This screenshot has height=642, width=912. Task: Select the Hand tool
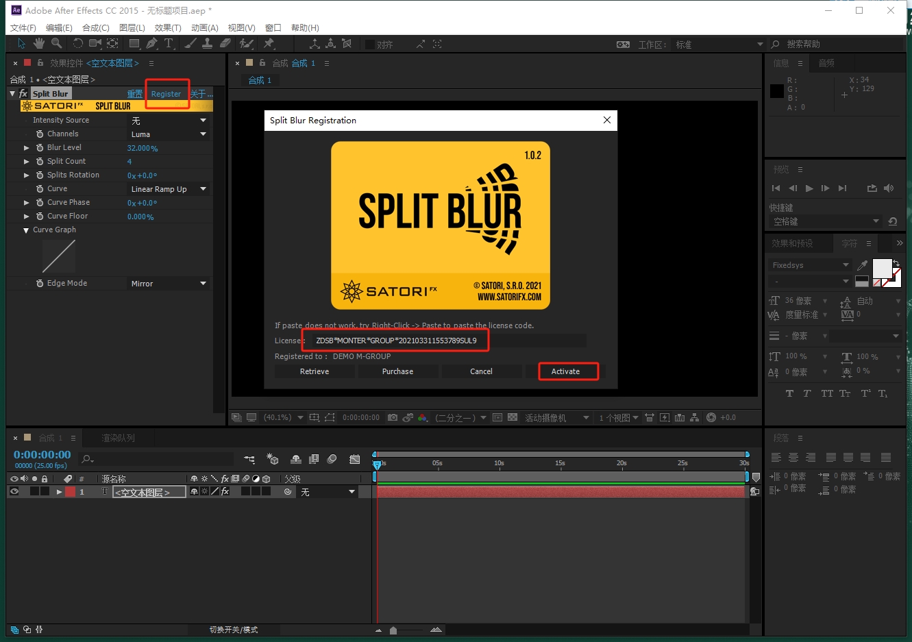coord(39,43)
